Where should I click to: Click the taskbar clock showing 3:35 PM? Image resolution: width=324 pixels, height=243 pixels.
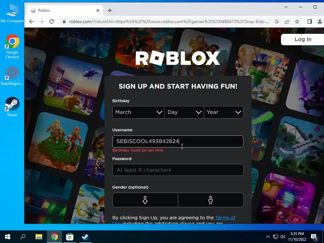(x=297, y=237)
